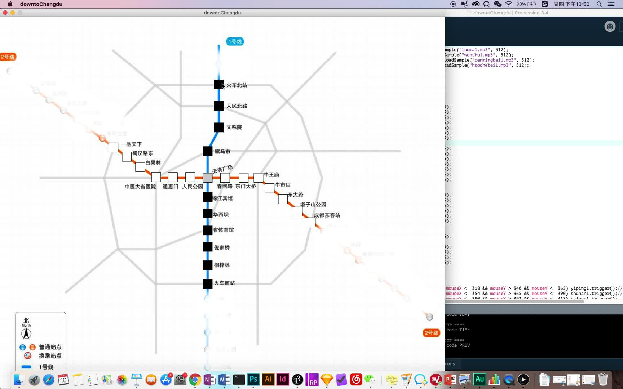Click the blue 1号线 line label
This screenshot has width=623, height=389.
tap(235, 41)
